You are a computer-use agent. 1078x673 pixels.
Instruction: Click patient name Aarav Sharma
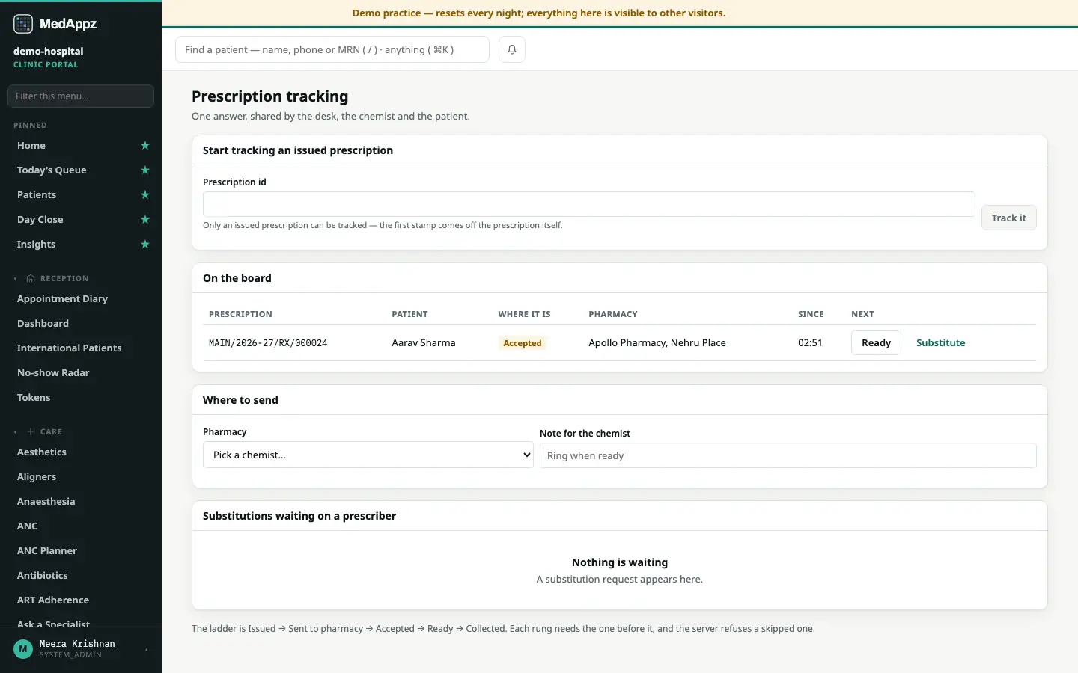424,342
